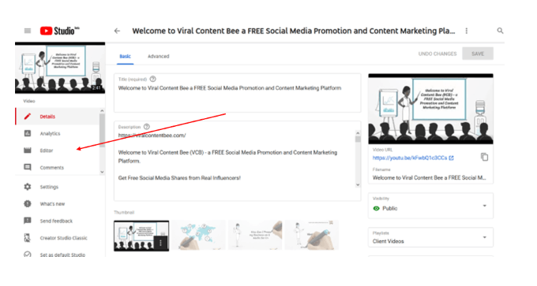Click the Filename text value
The width and height of the screenshot is (537, 286).
429,178
